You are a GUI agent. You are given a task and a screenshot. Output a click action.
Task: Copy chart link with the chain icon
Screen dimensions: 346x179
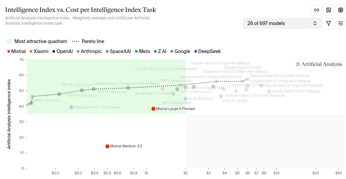tap(317, 10)
